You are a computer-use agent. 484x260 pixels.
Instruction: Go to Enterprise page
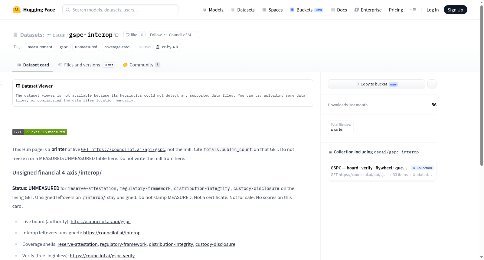coord(368,10)
